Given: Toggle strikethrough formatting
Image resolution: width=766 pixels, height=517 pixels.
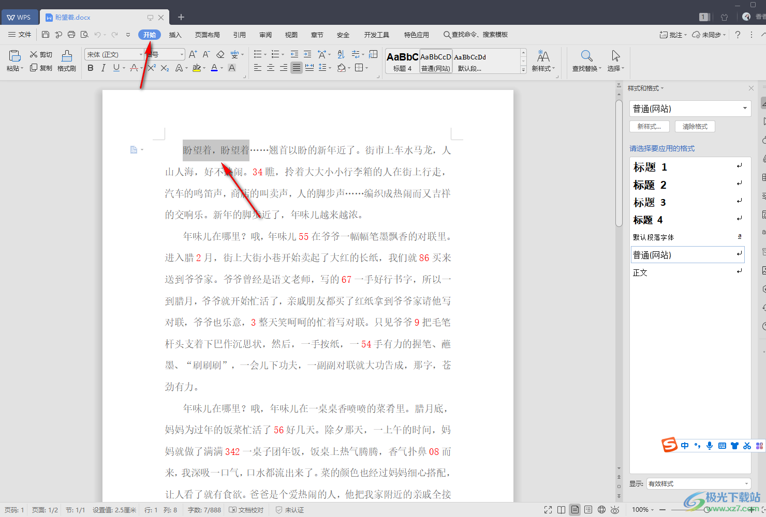Looking at the screenshot, I should point(134,68).
